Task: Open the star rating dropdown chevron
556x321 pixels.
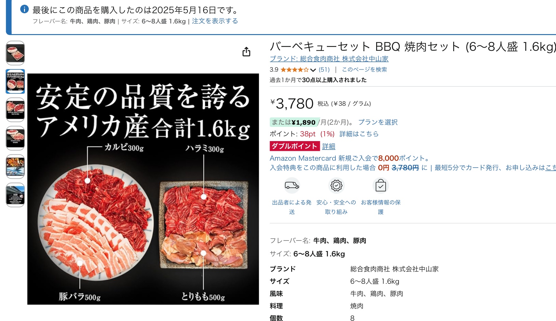Action: click(x=313, y=70)
